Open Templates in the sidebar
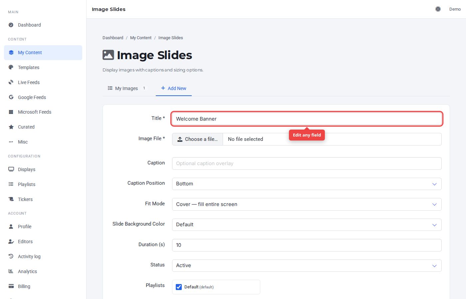The image size is (466, 299). coord(43,67)
